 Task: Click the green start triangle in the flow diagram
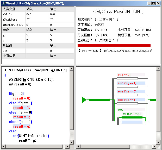point(84,100)
